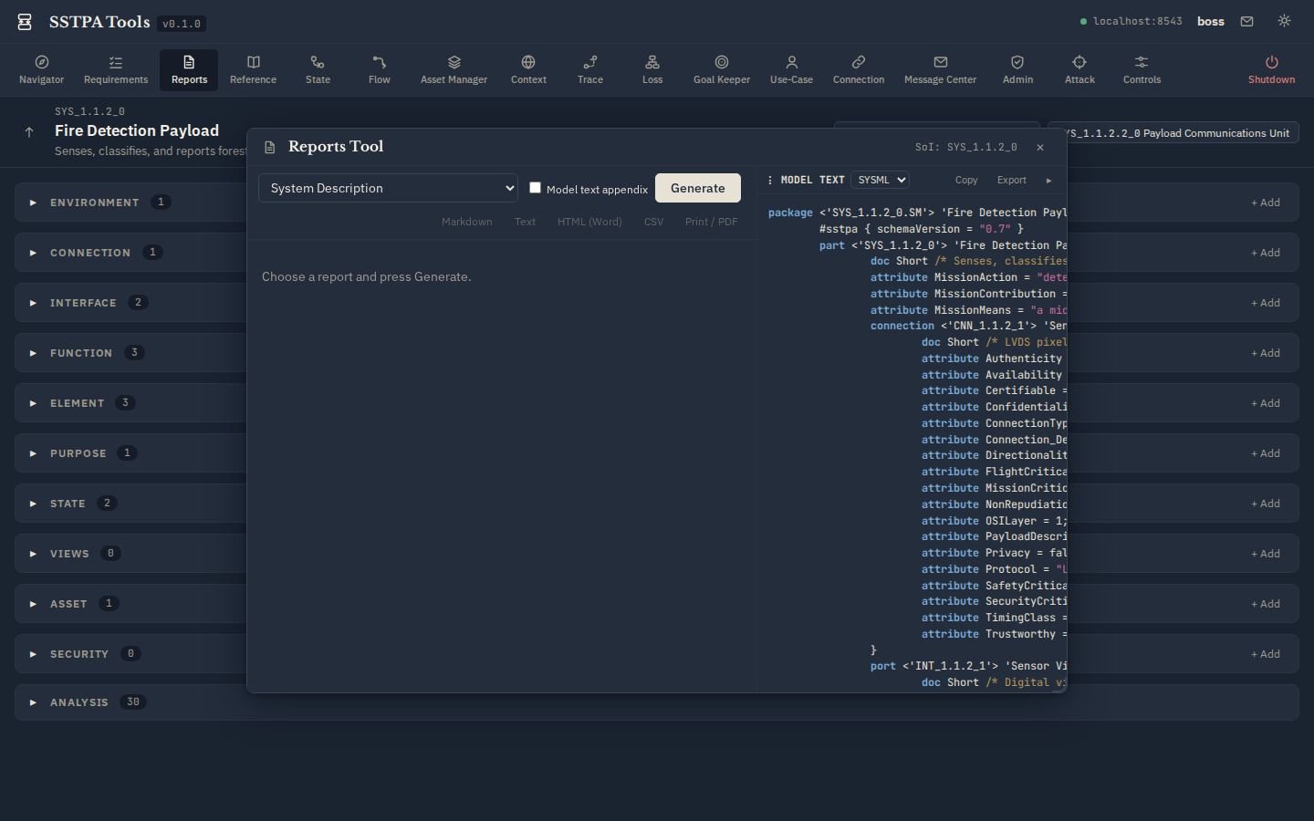Viewport: 1314px width, 821px height.
Task: Open the Reference tool
Action: tap(254, 70)
